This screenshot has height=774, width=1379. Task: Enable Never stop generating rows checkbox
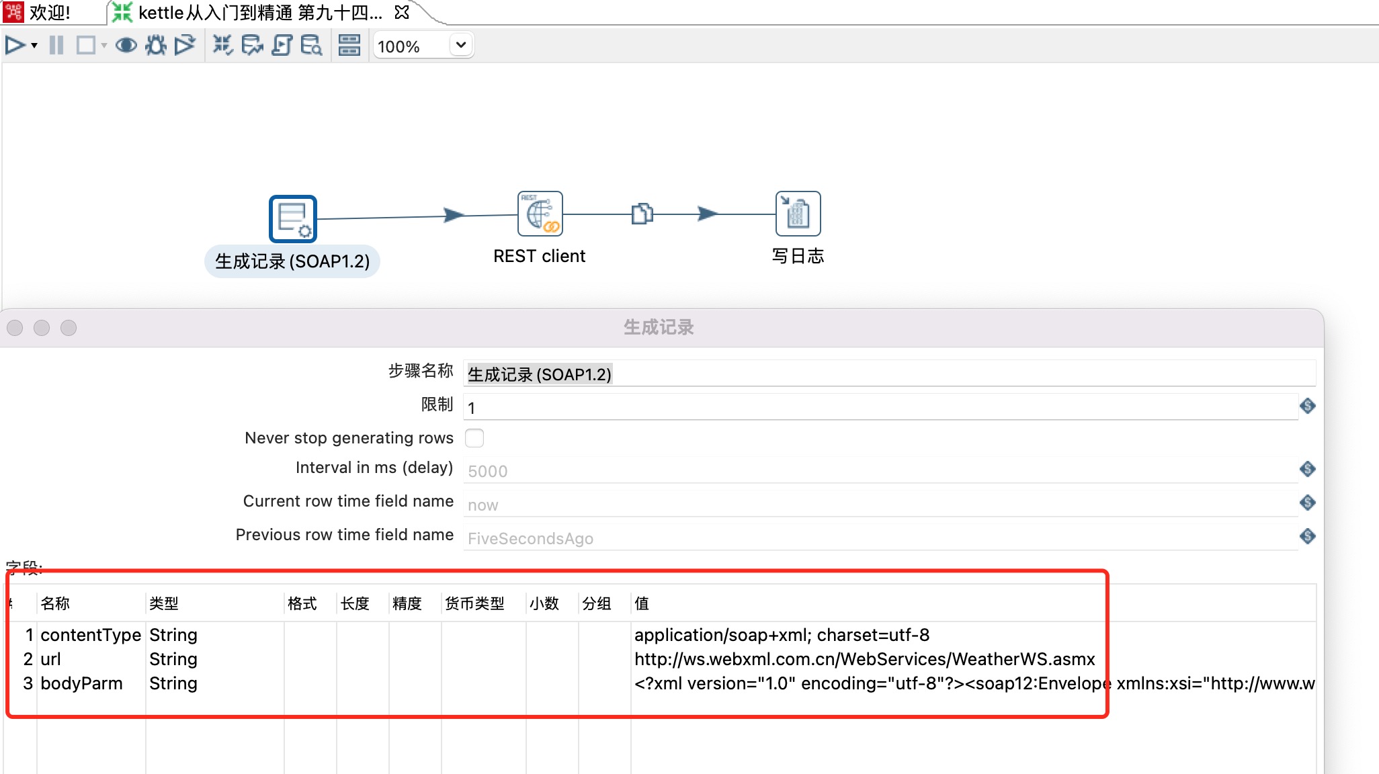474,438
